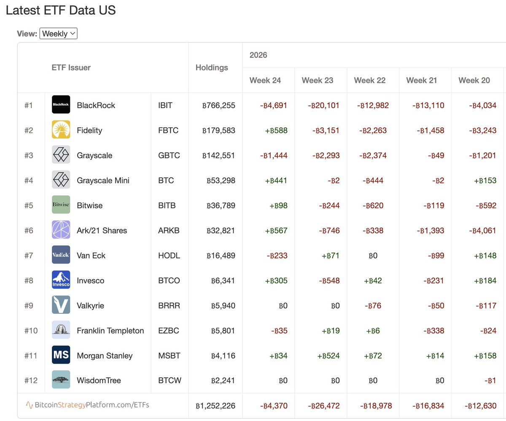Select the total holdings ₿1,252,226 cell
This screenshot has width=506, height=421.
[215, 406]
